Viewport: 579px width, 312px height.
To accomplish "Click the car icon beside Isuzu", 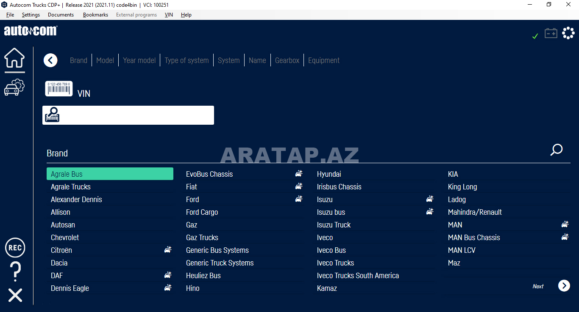I will point(430,199).
